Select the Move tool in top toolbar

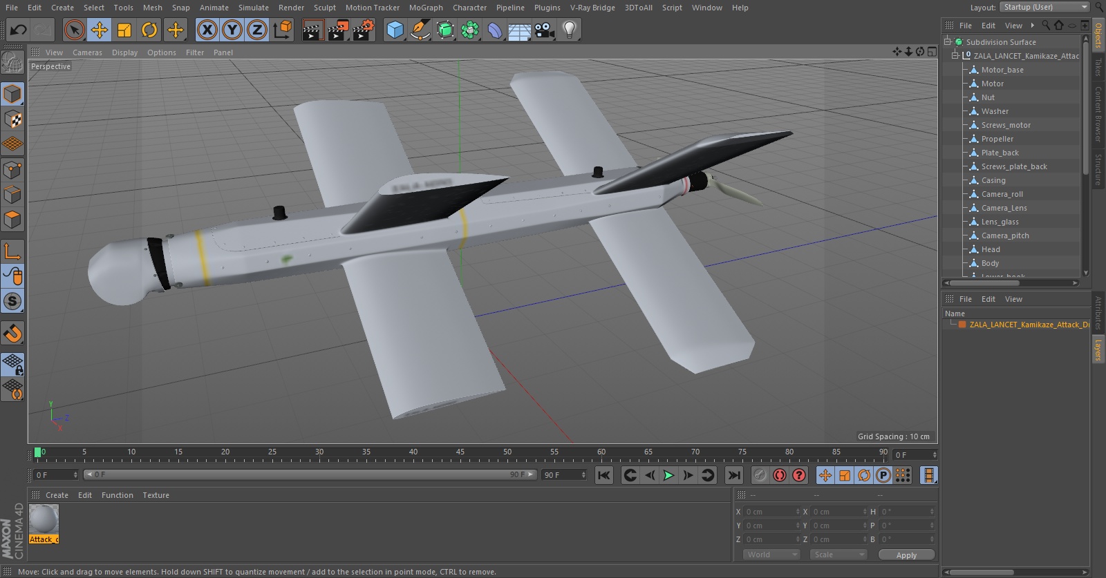pos(100,30)
